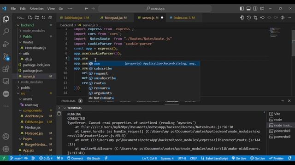Open more editor actions menu
The width and height of the screenshot is (295, 165).
pyautogui.click(x=289, y=17)
